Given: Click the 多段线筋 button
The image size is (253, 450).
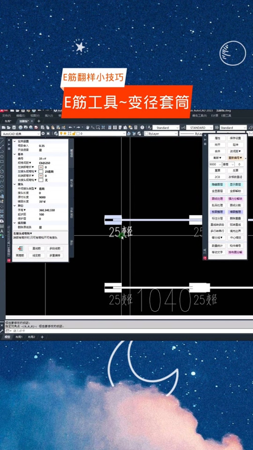Looking at the screenshot, I should coord(55,248).
